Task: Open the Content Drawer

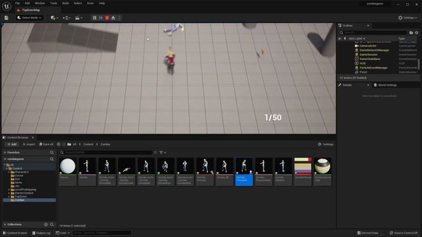Action: pyautogui.click(x=15, y=233)
